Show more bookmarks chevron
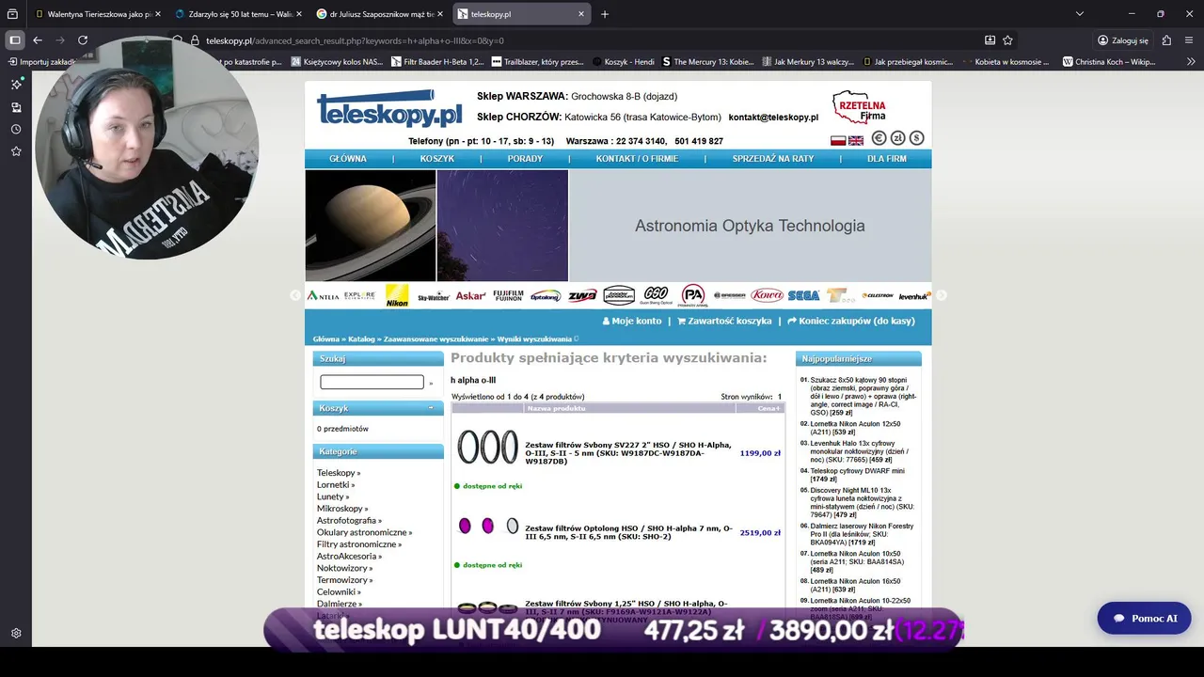 click(1190, 61)
